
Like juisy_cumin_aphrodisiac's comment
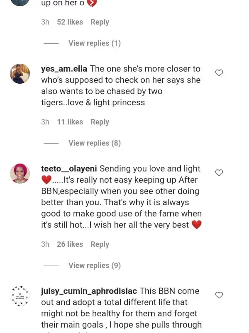219,295
